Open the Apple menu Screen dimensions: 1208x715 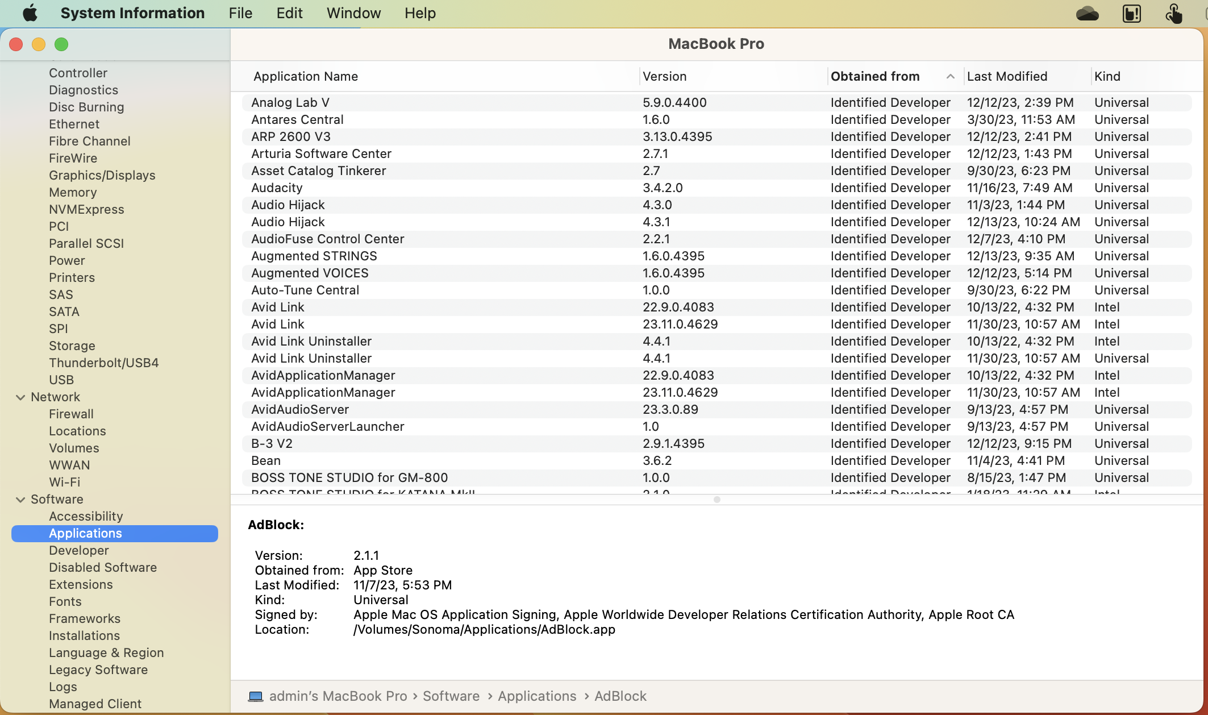click(x=30, y=13)
